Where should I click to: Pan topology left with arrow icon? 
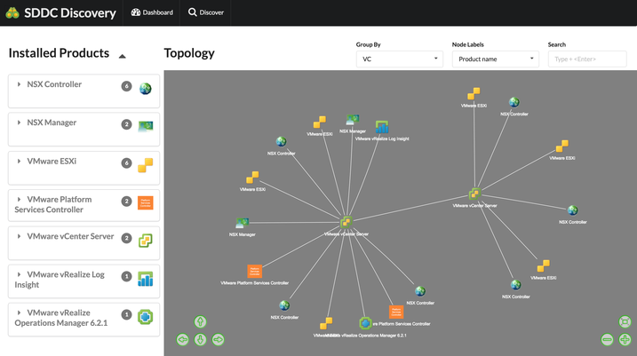(x=183, y=339)
